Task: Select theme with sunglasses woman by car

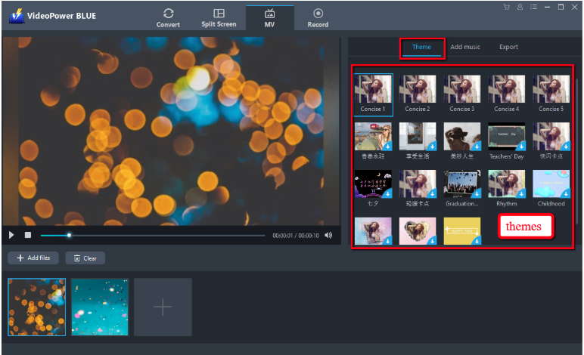Action: click(373, 141)
